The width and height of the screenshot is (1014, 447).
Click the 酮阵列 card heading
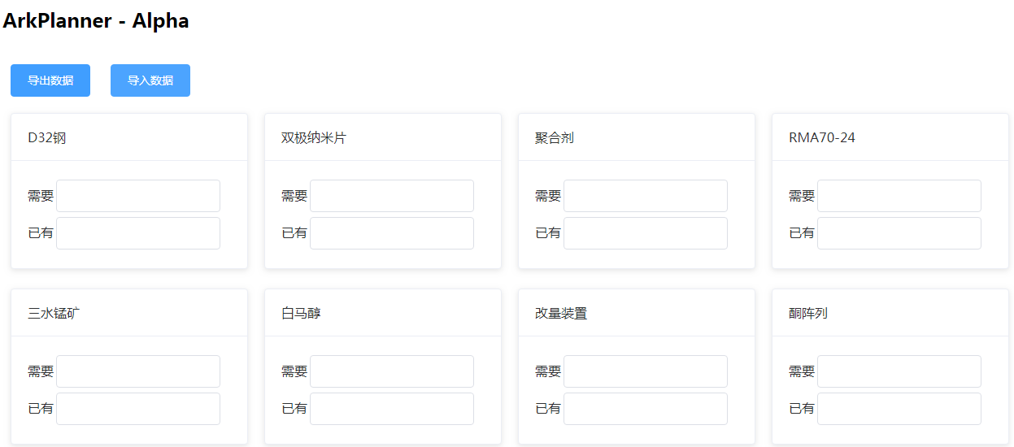(x=808, y=314)
